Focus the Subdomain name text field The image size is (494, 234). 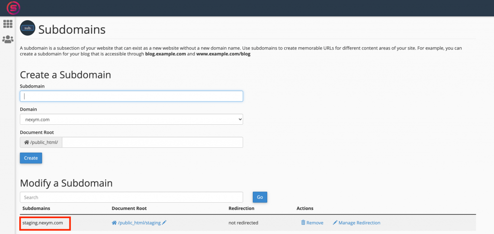click(131, 96)
